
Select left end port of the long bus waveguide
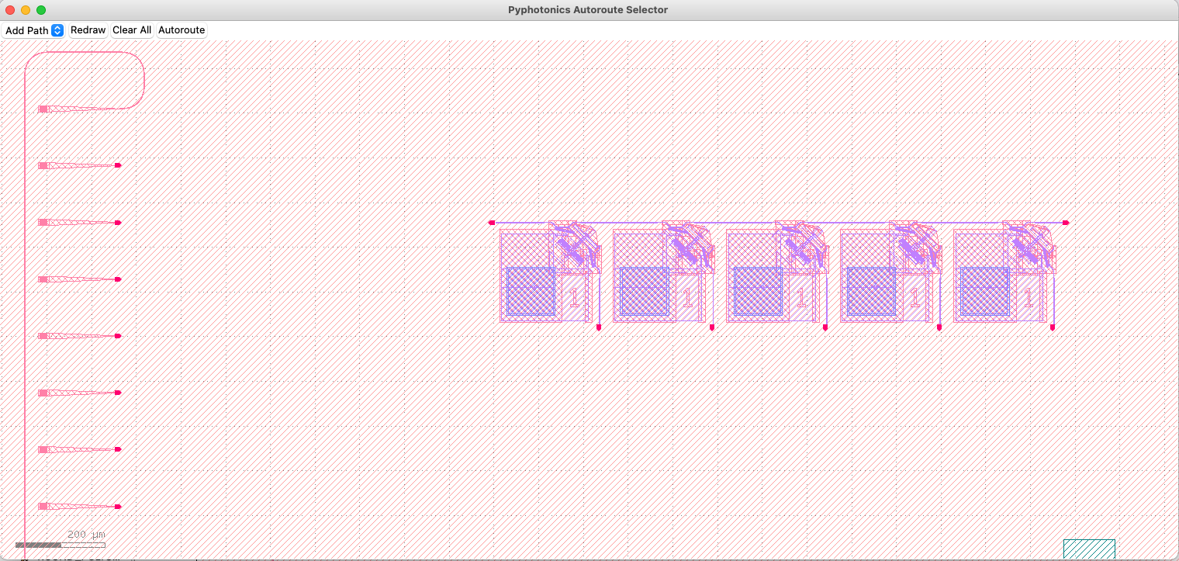pyautogui.click(x=492, y=223)
